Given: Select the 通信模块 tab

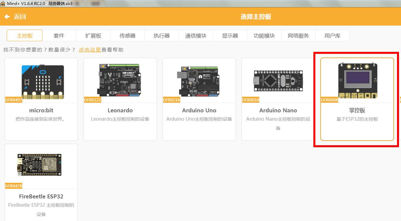Looking at the screenshot, I should tap(196, 36).
